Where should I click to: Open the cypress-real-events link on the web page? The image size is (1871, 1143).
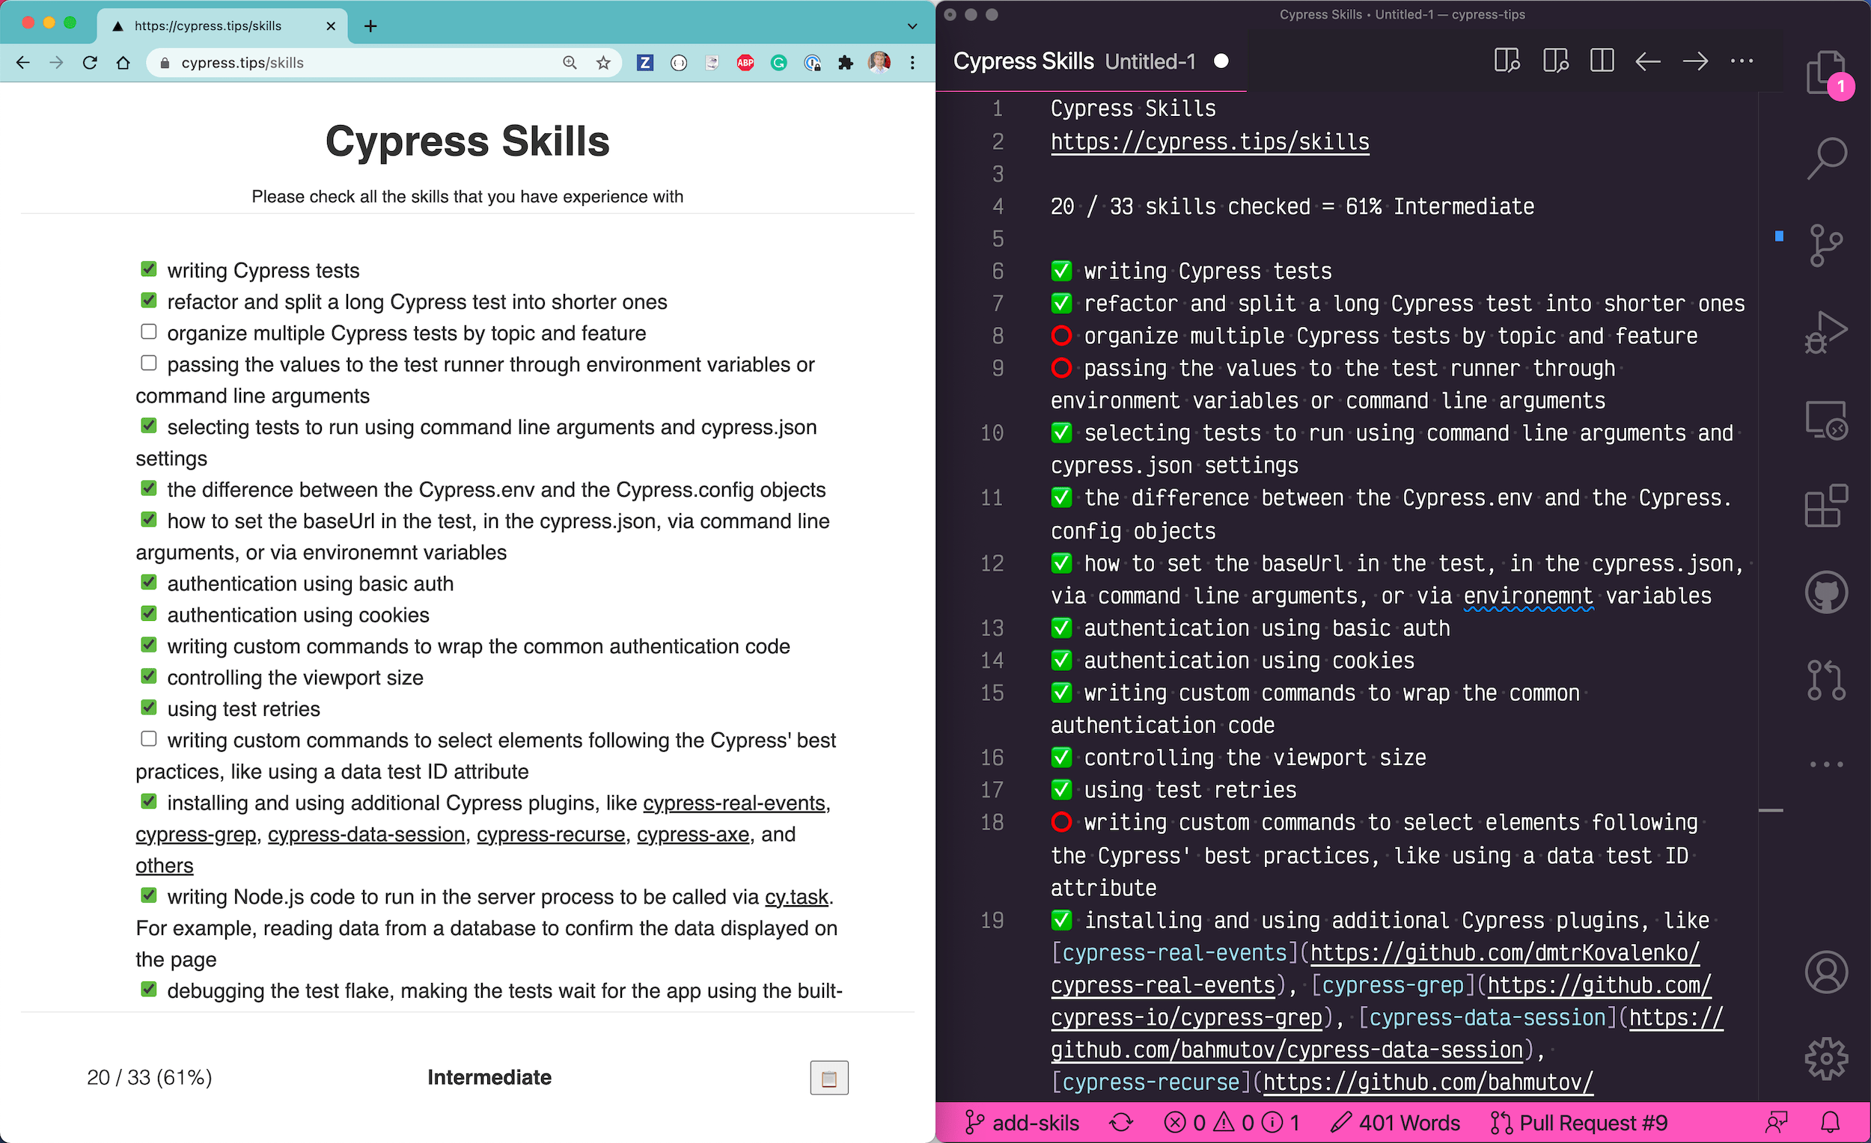pos(733,803)
